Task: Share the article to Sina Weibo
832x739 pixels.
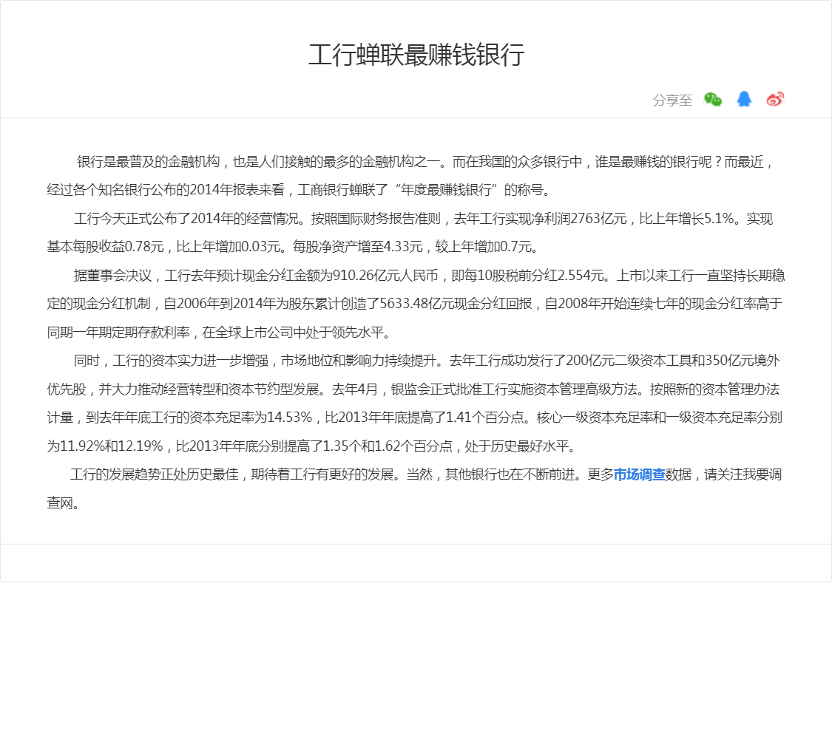Action: pos(774,100)
